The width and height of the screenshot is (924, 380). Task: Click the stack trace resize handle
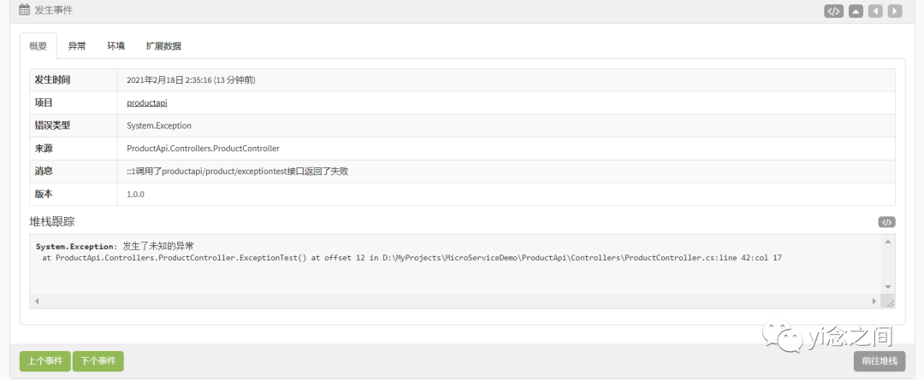[889, 301]
